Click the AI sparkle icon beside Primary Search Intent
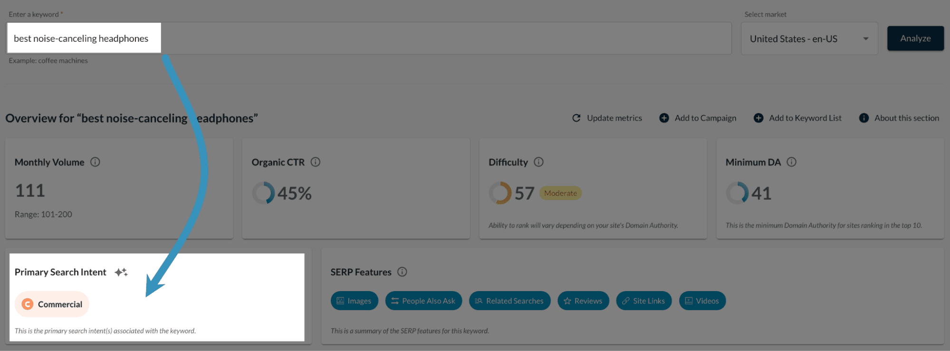The width and height of the screenshot is (950, 351). point(121,272)
